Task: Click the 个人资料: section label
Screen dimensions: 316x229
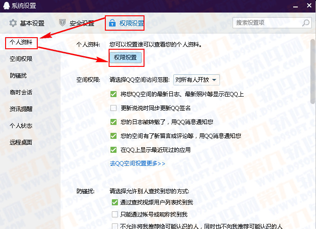Action: point(88,45)
